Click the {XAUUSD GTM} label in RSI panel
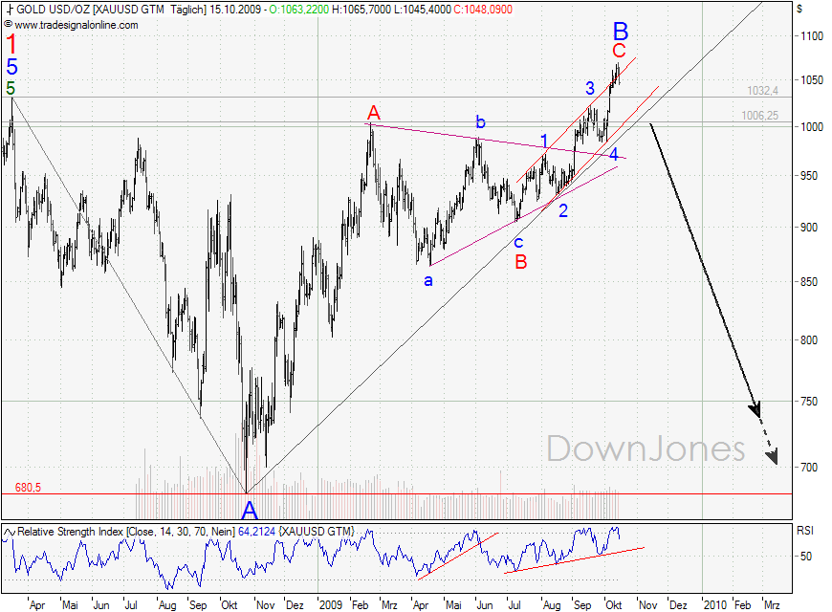The image size is (832, 612). (316, 532)
